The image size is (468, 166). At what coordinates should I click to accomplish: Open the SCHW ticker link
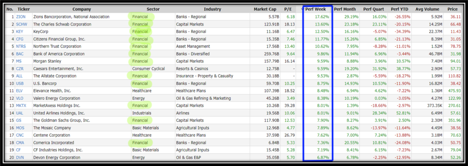[21, 24]
